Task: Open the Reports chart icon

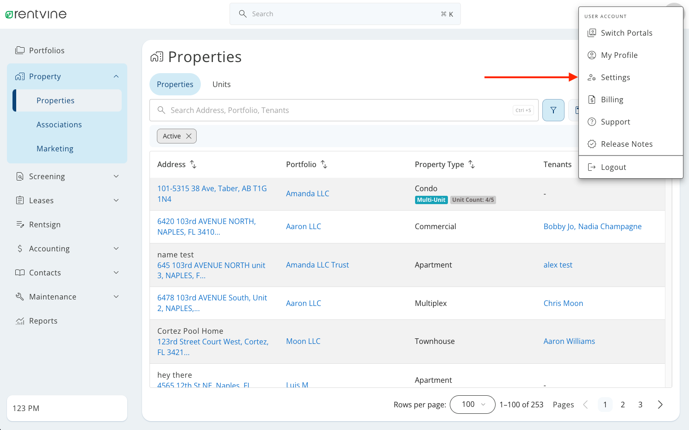Action: pos(19,320)
